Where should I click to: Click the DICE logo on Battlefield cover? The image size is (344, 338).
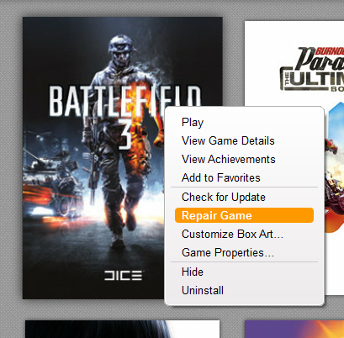[124, 276]
